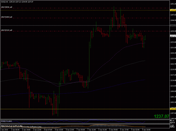Screen dimensions: 176x131
Task: Click the 1231.05 price scale label
Action: [173, 48]
